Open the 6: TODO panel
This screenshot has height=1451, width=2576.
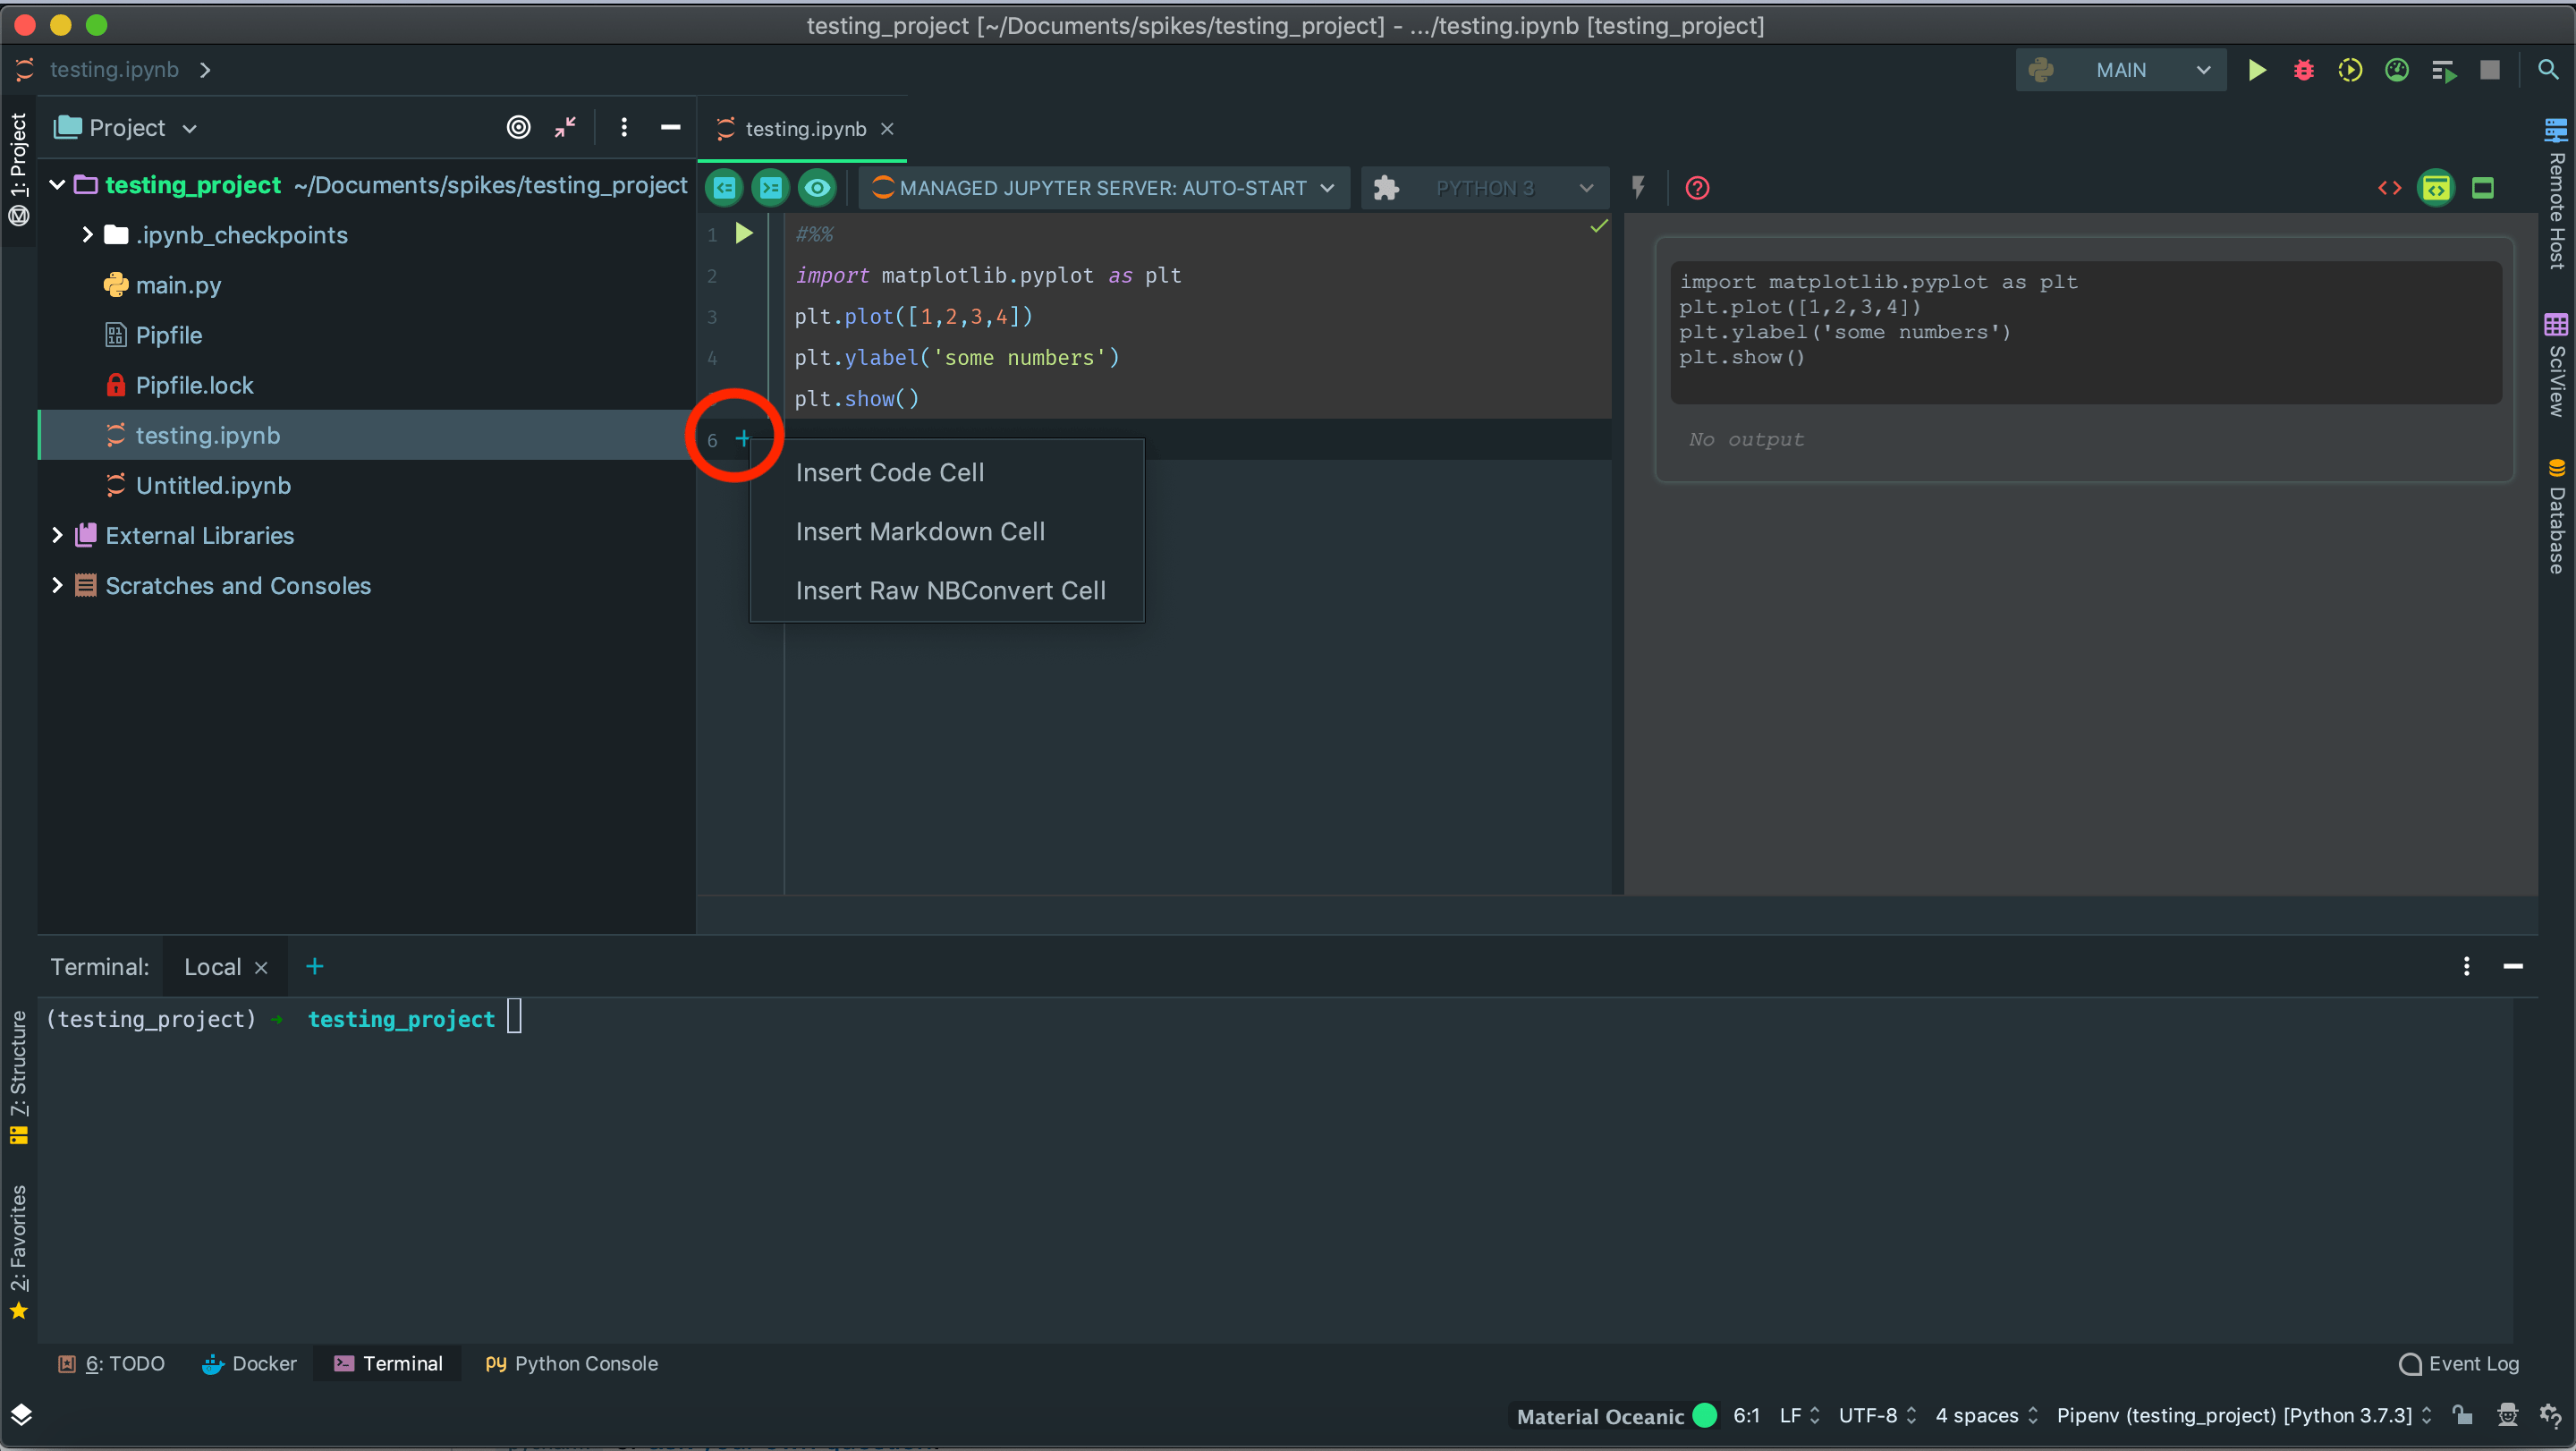point(110,1363)
